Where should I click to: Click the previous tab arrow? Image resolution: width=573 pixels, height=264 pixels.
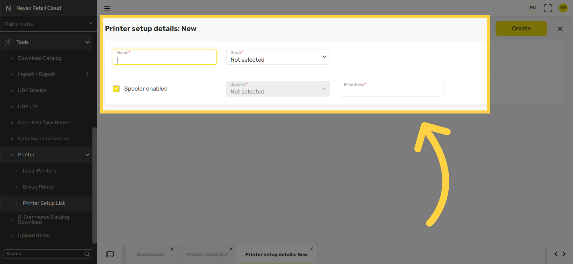click(x=556, y=254)
